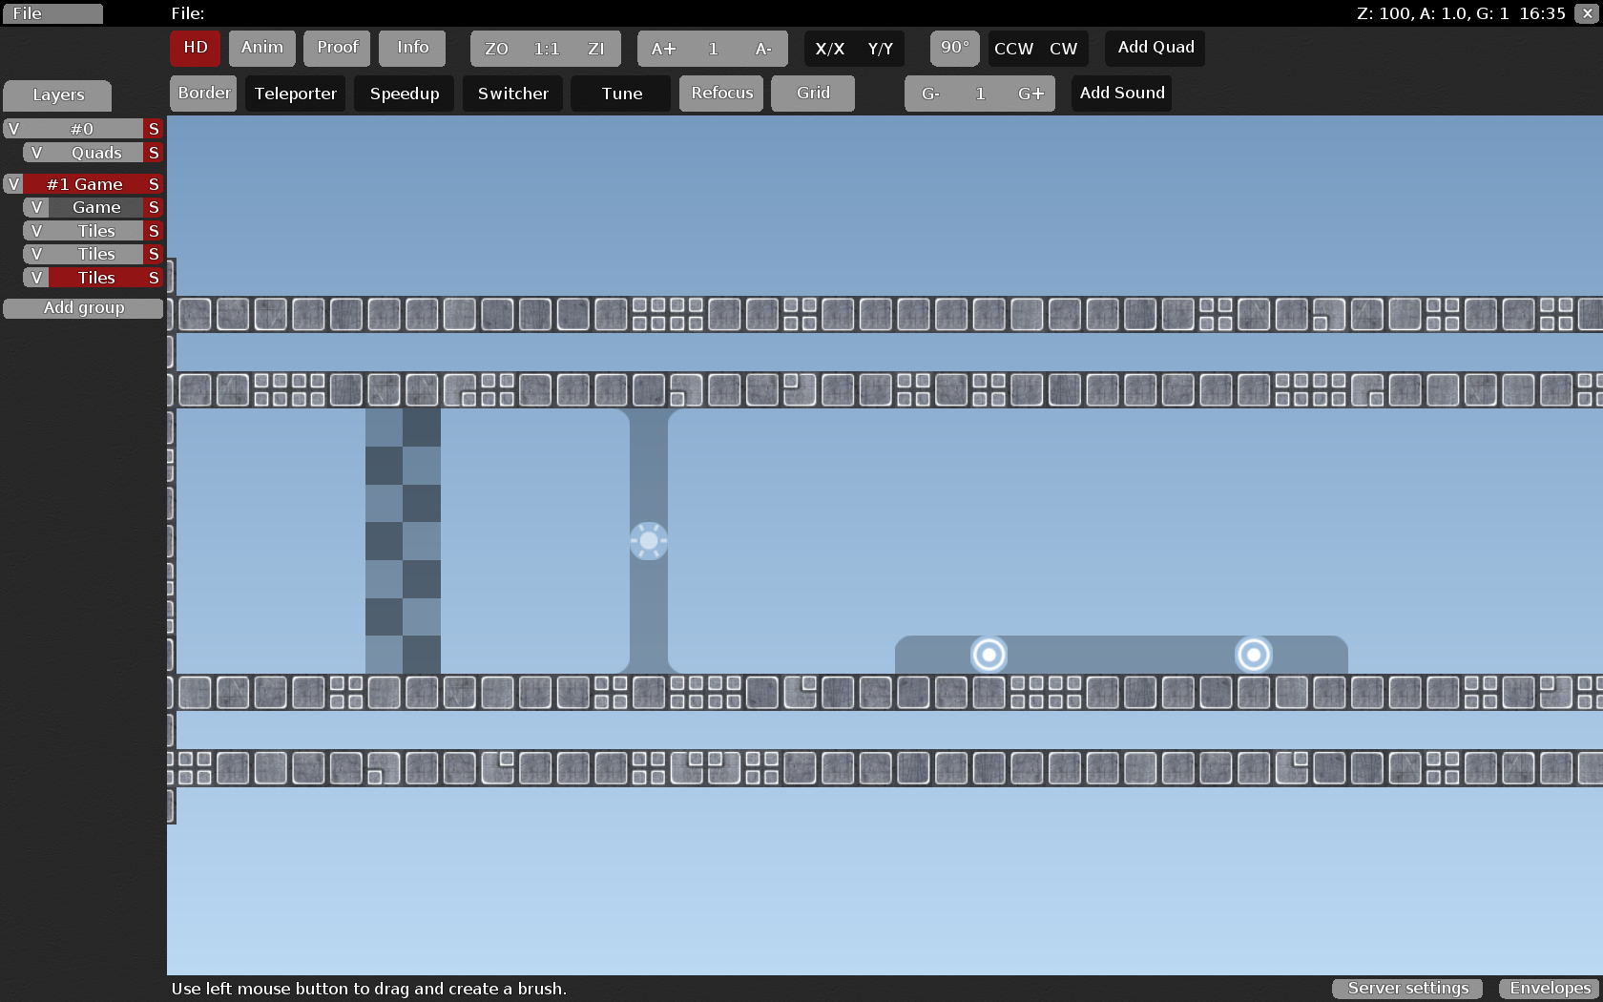Set custom rotation with the 90° icon
This screenshot has height=1002, width=1603.
(954, 48)
